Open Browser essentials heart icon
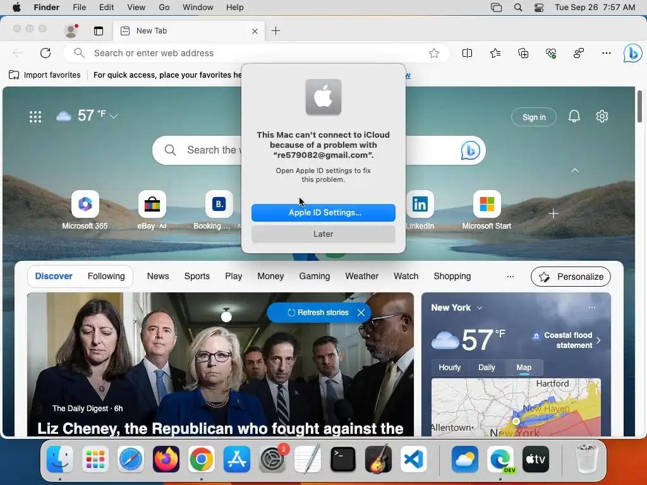Screen dimensions: 647x485 (551, 53)
